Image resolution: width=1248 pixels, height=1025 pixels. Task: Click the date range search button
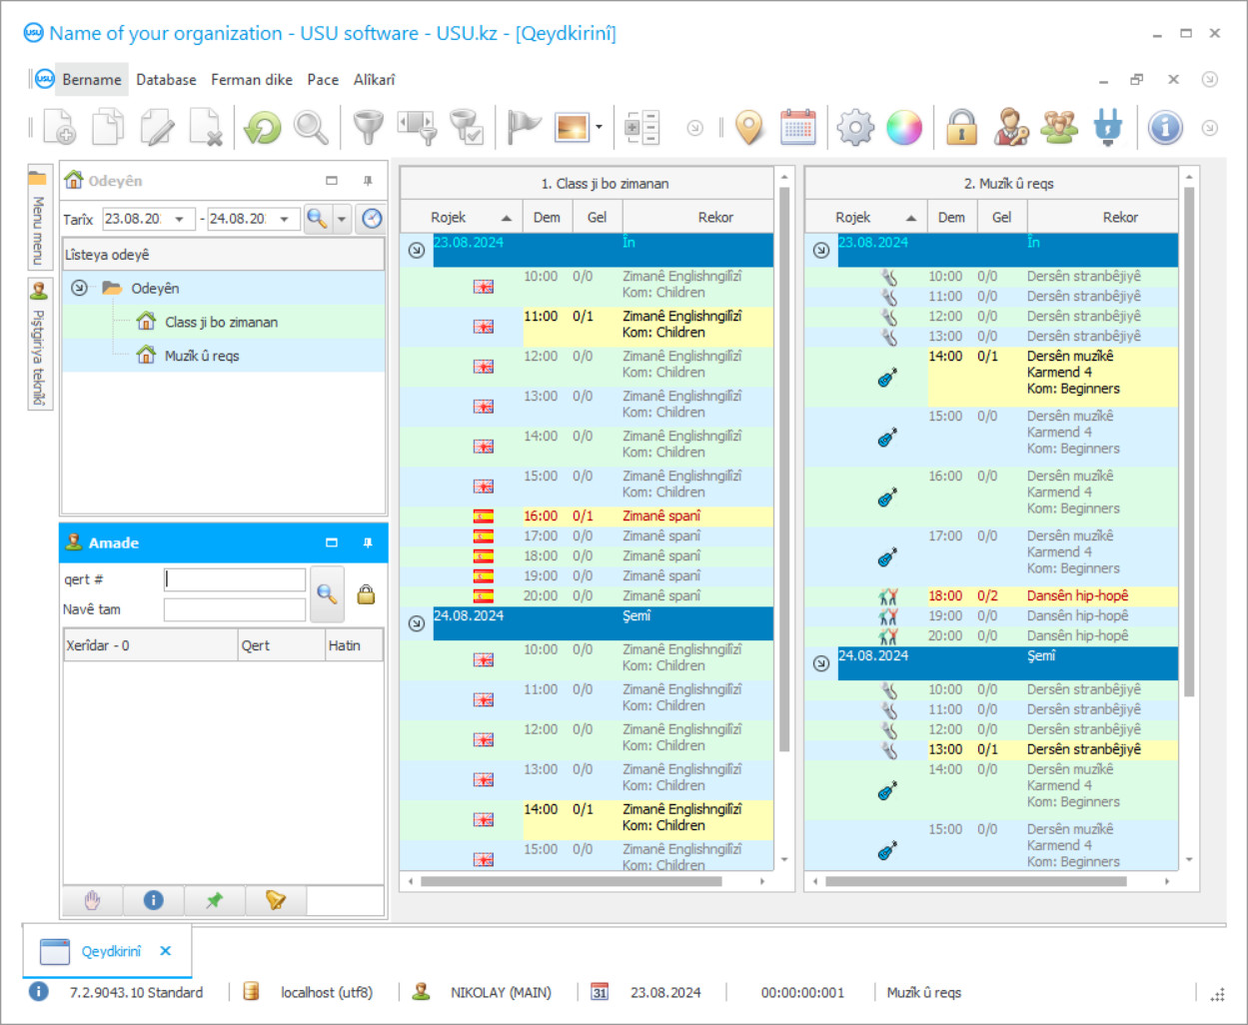click(x=317, y=219)
